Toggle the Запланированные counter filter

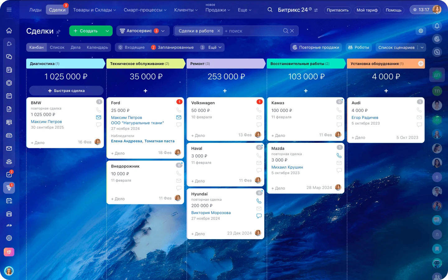pyautogui.click(x=172, y=47)
